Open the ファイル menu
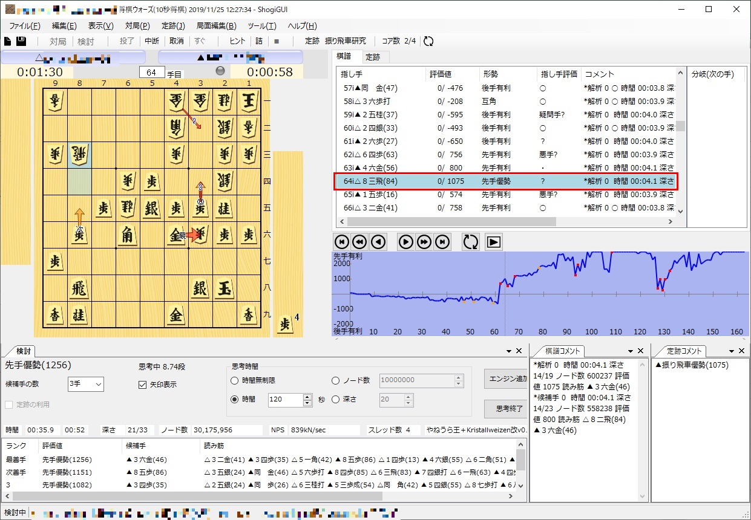 coord(25,26)
